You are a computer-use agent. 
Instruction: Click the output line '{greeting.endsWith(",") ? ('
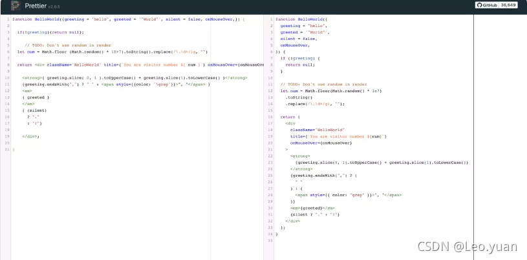324,175
